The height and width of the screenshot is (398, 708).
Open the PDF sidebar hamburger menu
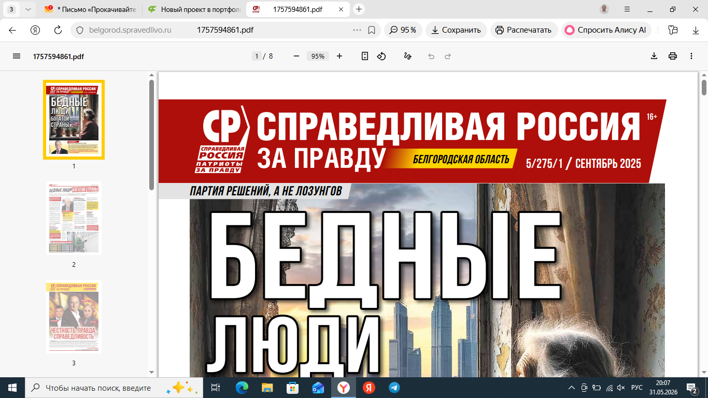pos(17,56)
